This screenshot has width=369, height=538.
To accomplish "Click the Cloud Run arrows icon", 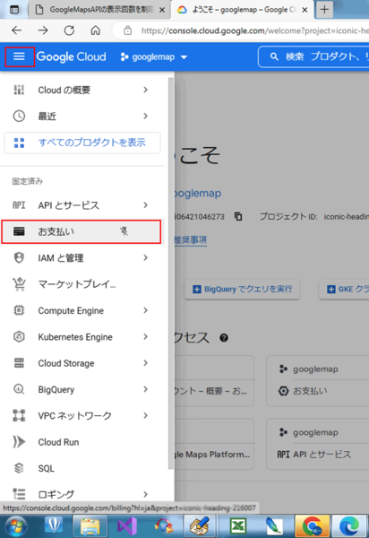I will pos(19,442).
